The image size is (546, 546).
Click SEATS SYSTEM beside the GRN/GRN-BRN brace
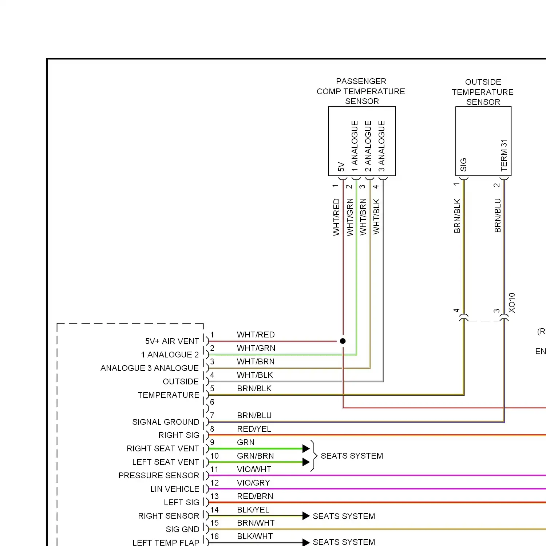(x=352, y=456)
